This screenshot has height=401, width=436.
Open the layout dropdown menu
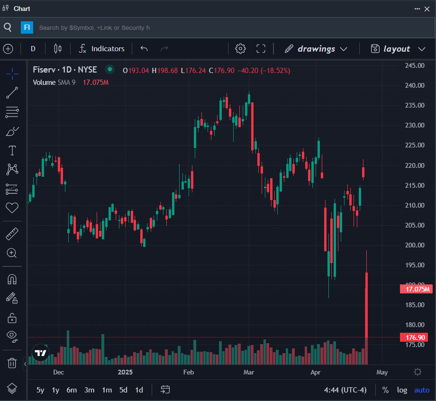click(397, 49)
